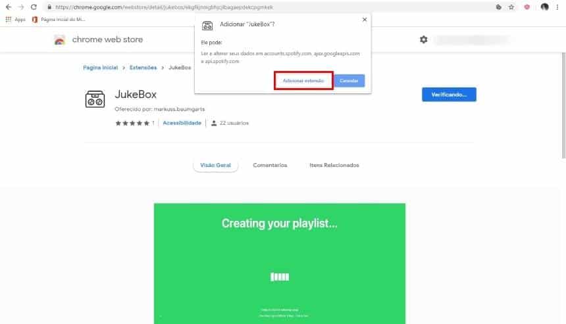
Task: Open the web store settings gear
Action: [423, 39]
